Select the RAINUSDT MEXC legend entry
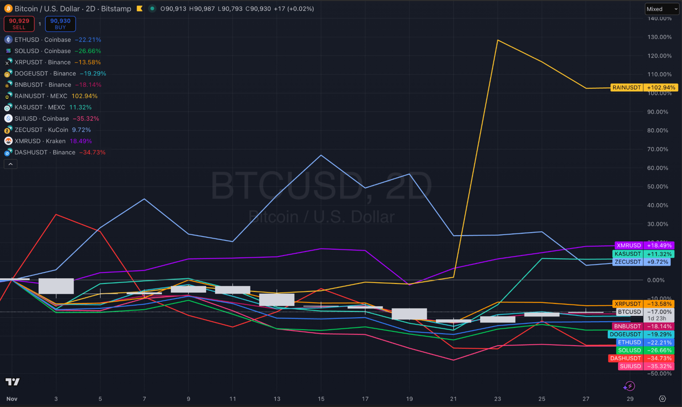This screenshot has width=682, height=407. click(x=41, y=96)
